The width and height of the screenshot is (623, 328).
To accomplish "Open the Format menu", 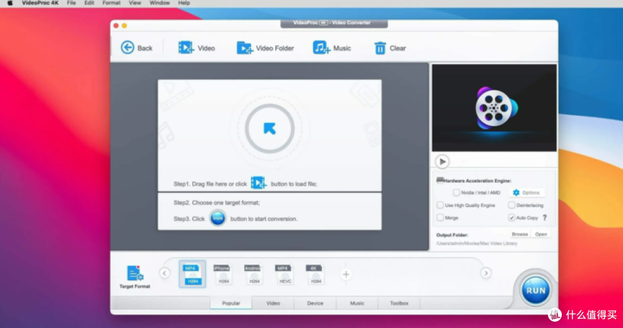I will 111,3.
